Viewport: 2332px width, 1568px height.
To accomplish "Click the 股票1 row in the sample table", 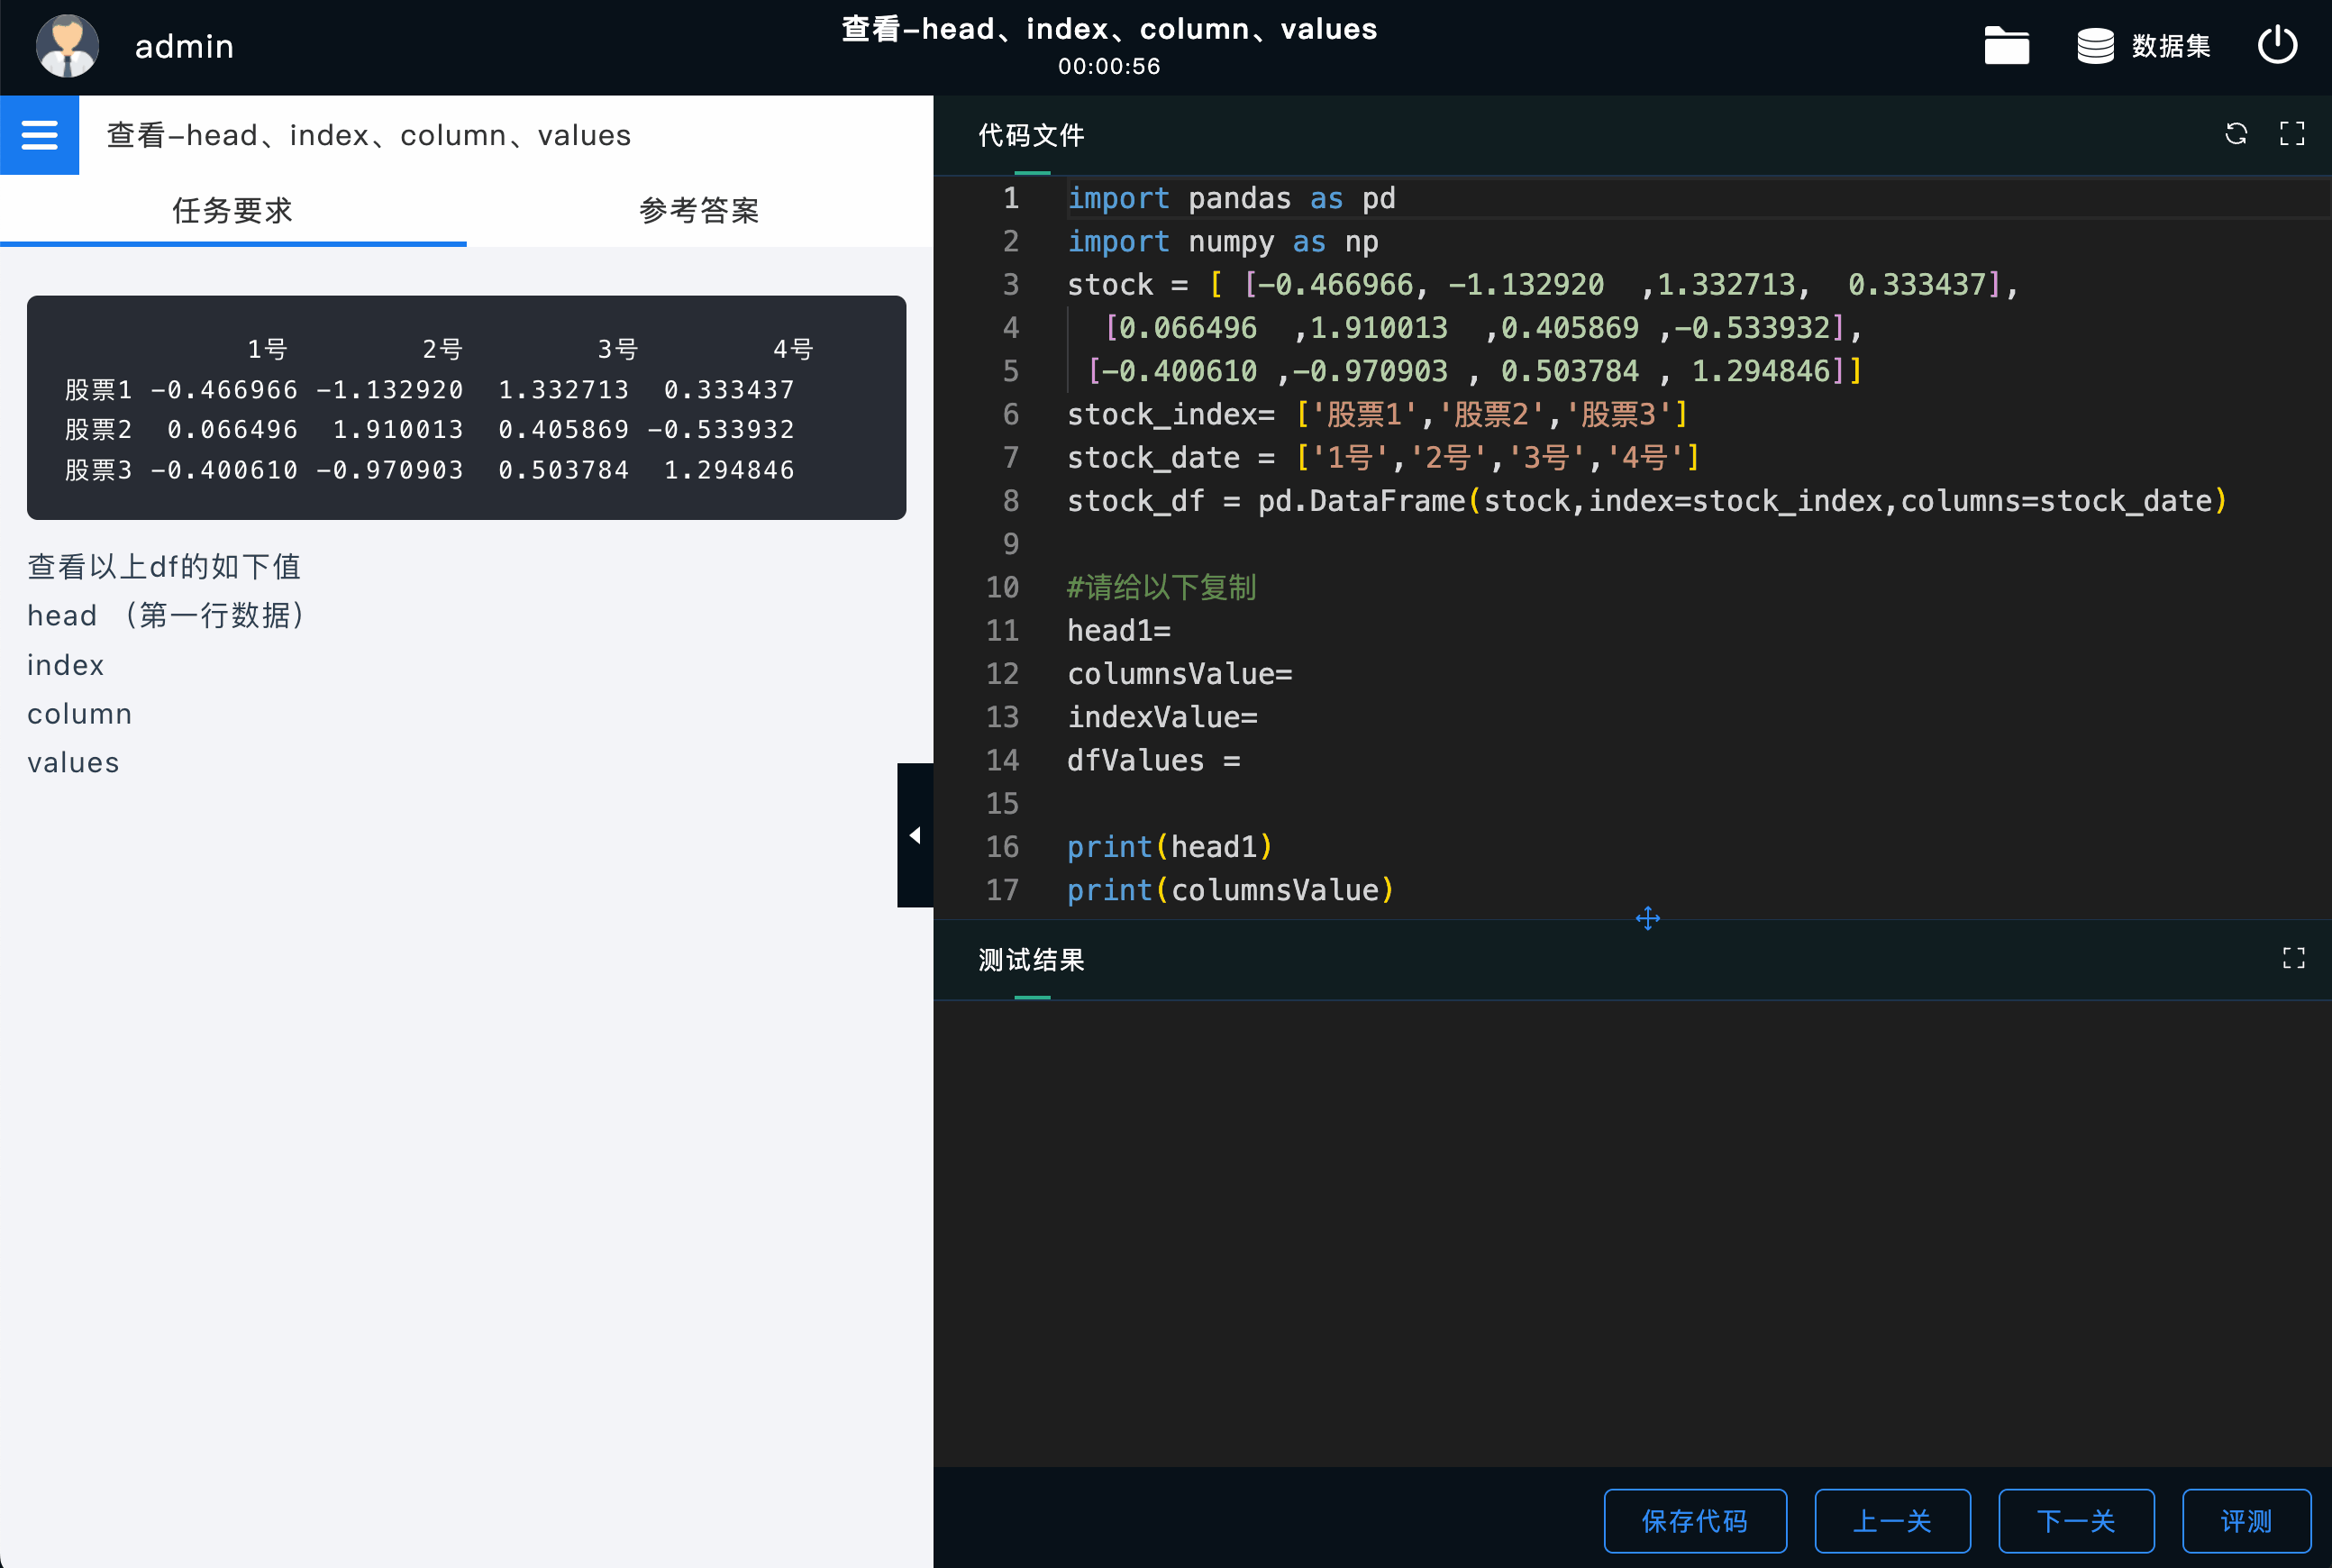I will tap(430, 389).
